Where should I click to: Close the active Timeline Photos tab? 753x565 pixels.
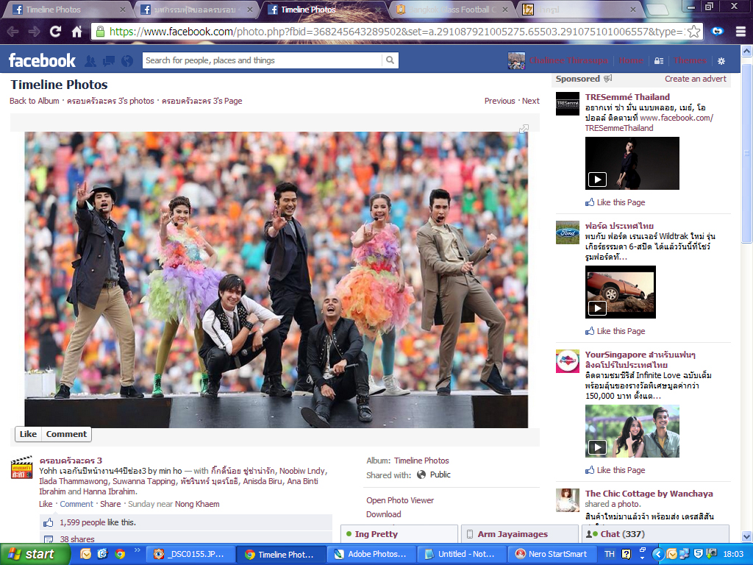pos(378,10)
